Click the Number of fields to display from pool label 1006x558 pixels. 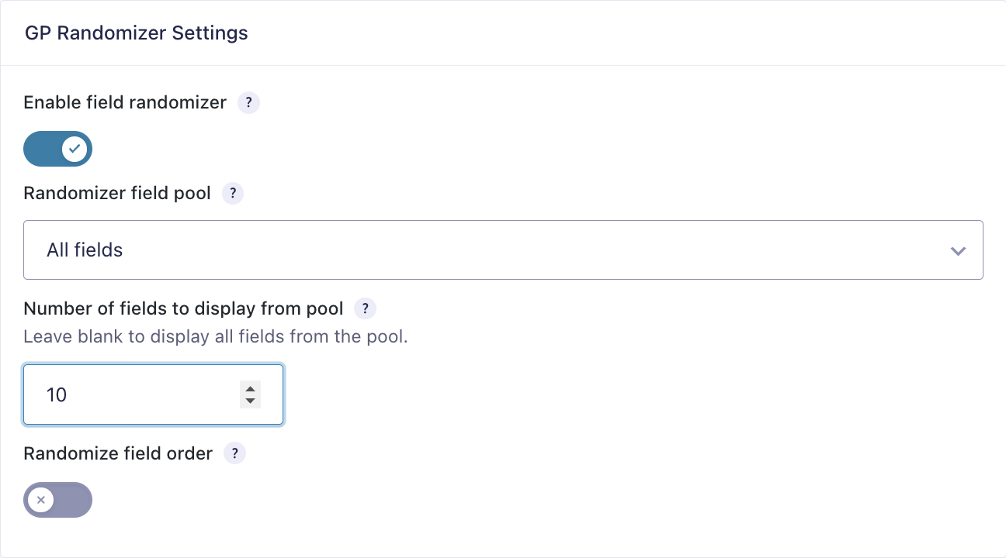point(183,308)
